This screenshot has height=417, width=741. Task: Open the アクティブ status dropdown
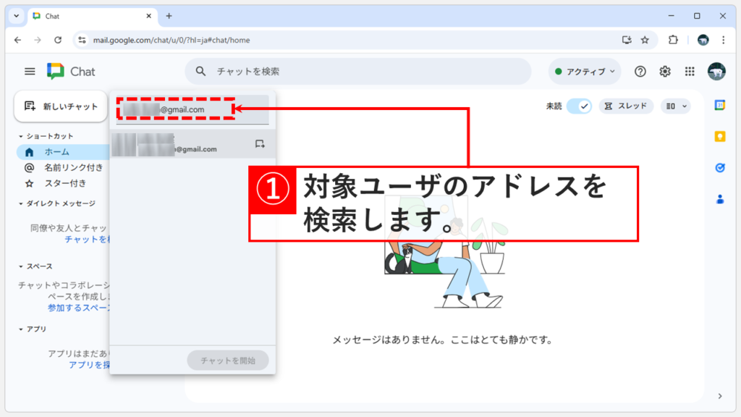584,71
